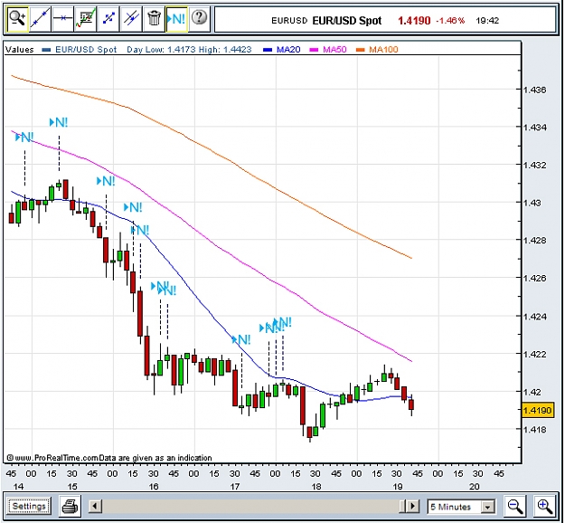This screenshot has width=565, height=523.
Task: Select the horizontal line tool
Action: click(x=62, y=19)
